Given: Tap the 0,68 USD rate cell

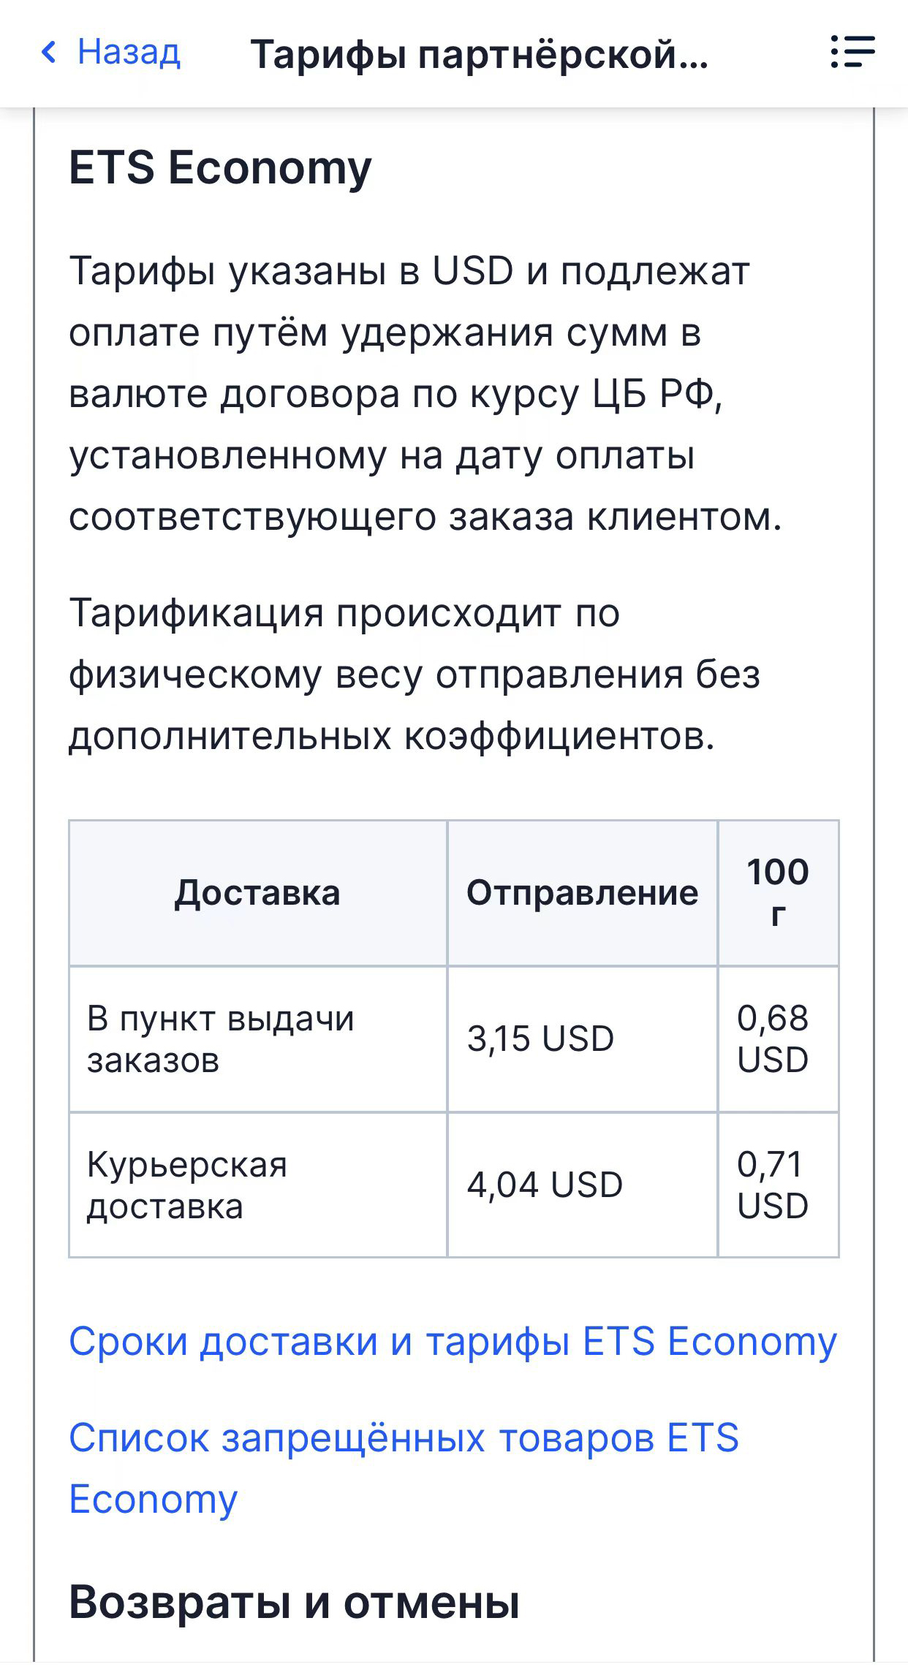Looking at the screenshot, I should pyautogui.click(x=773, y=1038).
